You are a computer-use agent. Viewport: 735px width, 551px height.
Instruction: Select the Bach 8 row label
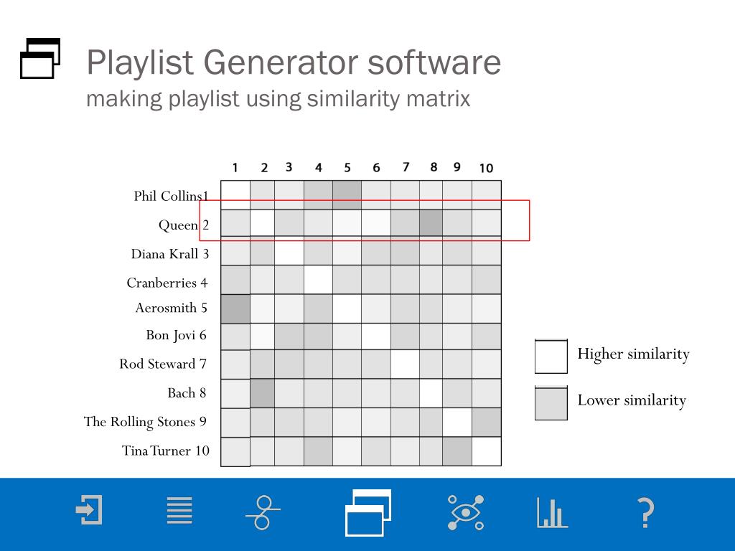click(x=187, y=393)
